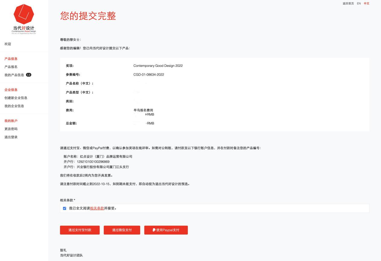The width and height of the screenshot is (381, 261).
Task: Pay using the 使用Paypal支付 button
Action: point(166,230)
